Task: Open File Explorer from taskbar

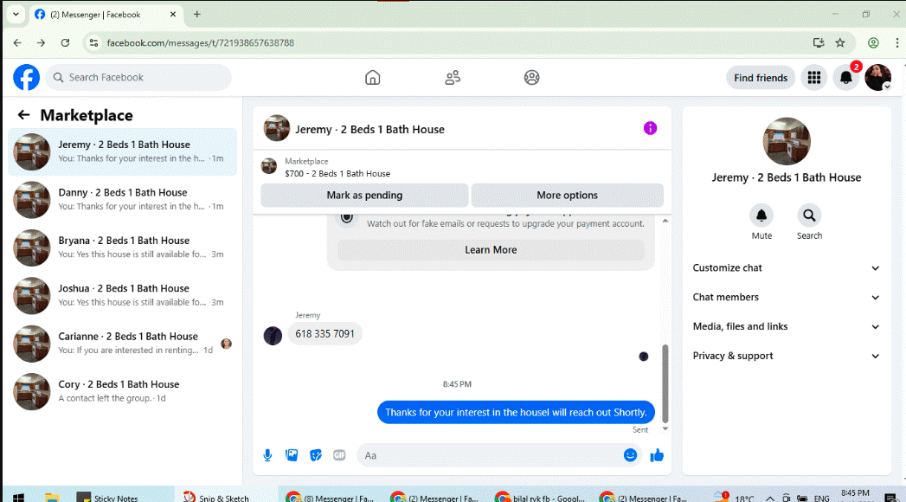Action: (52, 498)
